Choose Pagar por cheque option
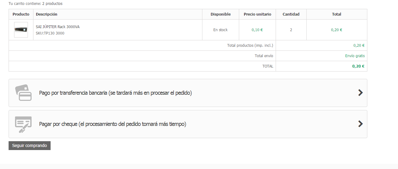This screenshot has height=169, width=398. (x=113, y=124)
